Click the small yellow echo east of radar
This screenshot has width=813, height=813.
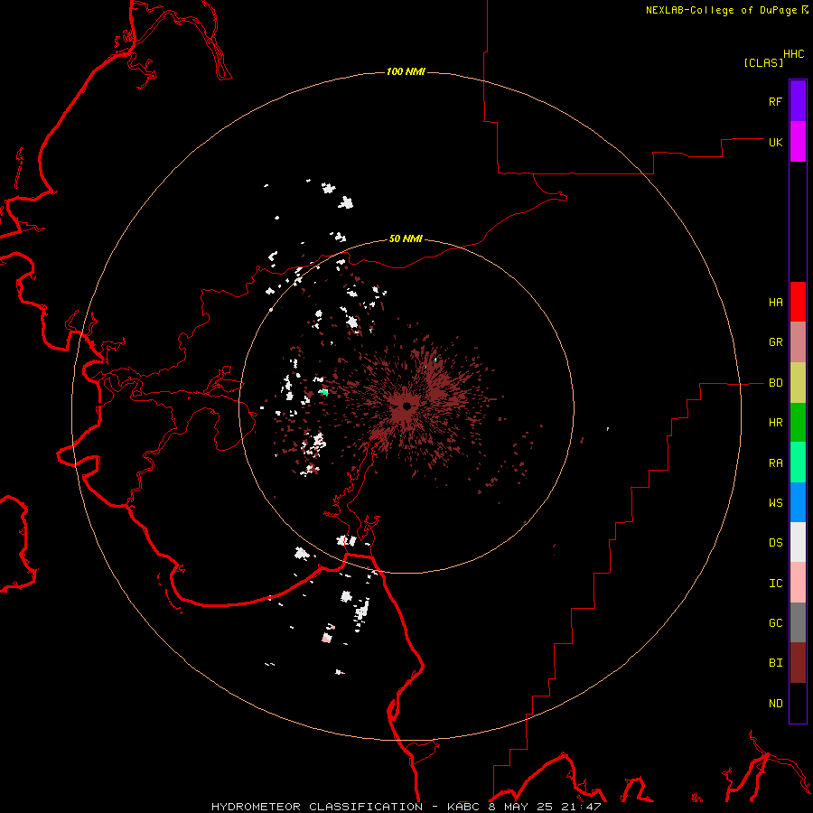(x=608, y=429)
